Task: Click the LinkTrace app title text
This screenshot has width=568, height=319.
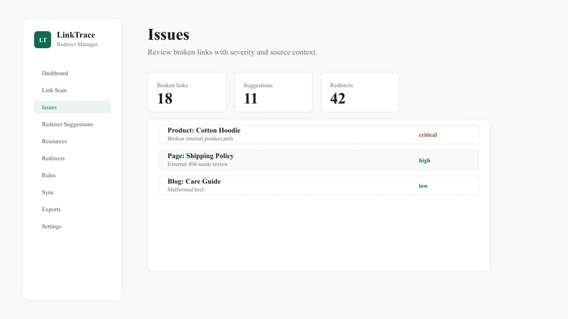Action: 76,35
